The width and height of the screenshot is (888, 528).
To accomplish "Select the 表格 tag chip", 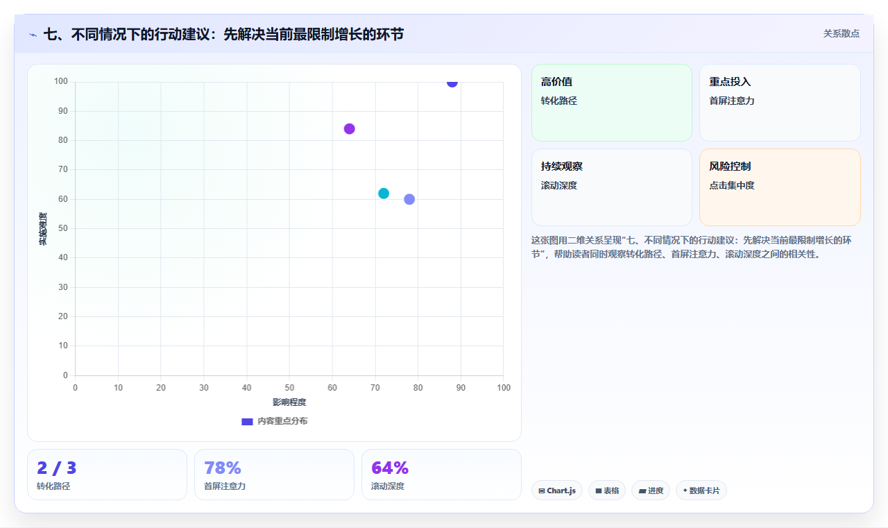I will 607,491.
